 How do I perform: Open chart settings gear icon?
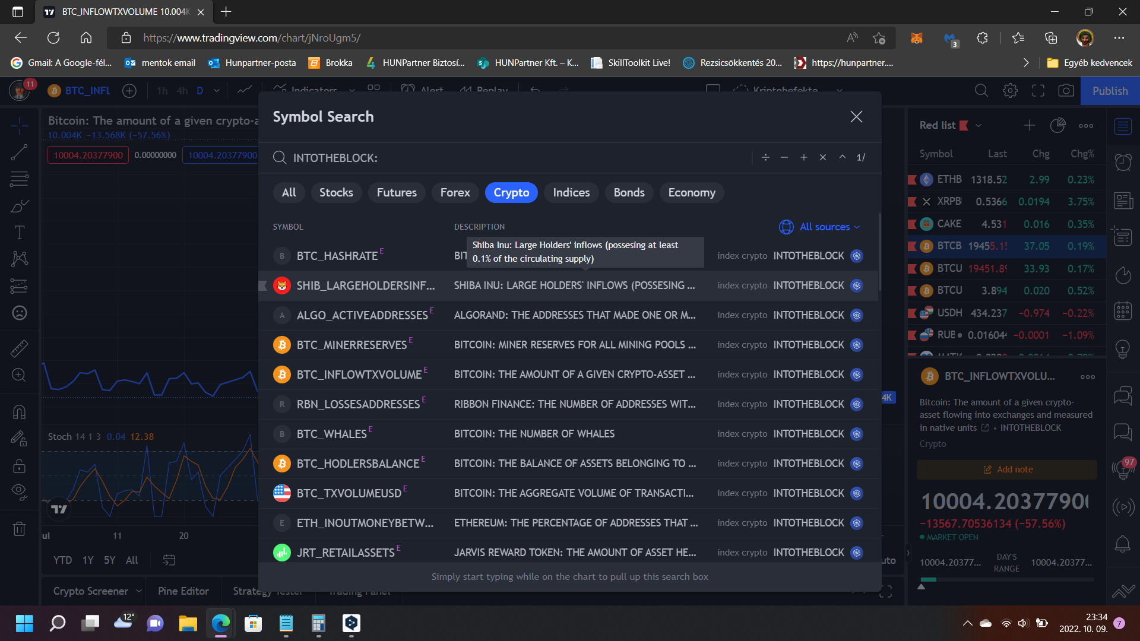pyautogui.click(x=1010, y=91)
